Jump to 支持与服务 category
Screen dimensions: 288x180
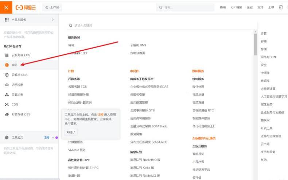pyautogui.click(x=268, y=152)
